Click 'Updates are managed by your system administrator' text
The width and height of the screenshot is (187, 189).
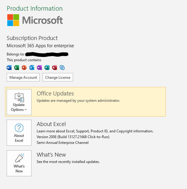point(78,101)
